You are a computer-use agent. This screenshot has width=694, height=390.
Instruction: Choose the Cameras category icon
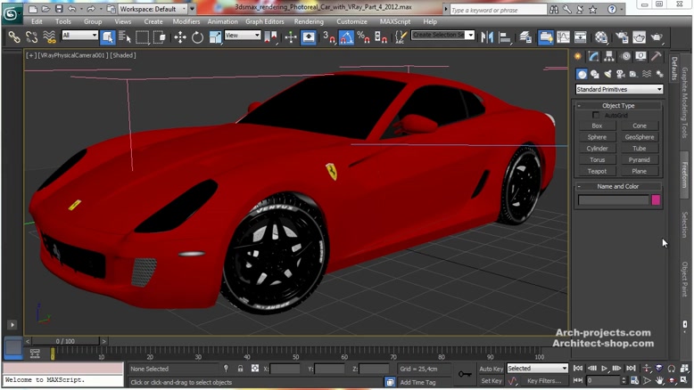[620, 74]
